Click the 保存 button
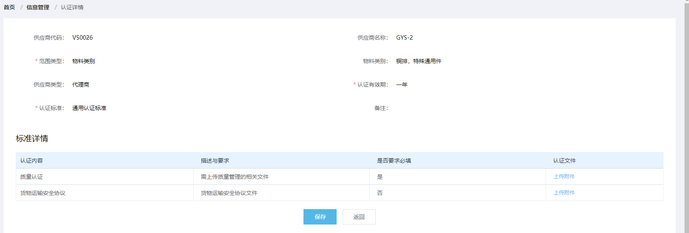The width and height of the screenshot is (689, 233). click(x=320, y=217)
